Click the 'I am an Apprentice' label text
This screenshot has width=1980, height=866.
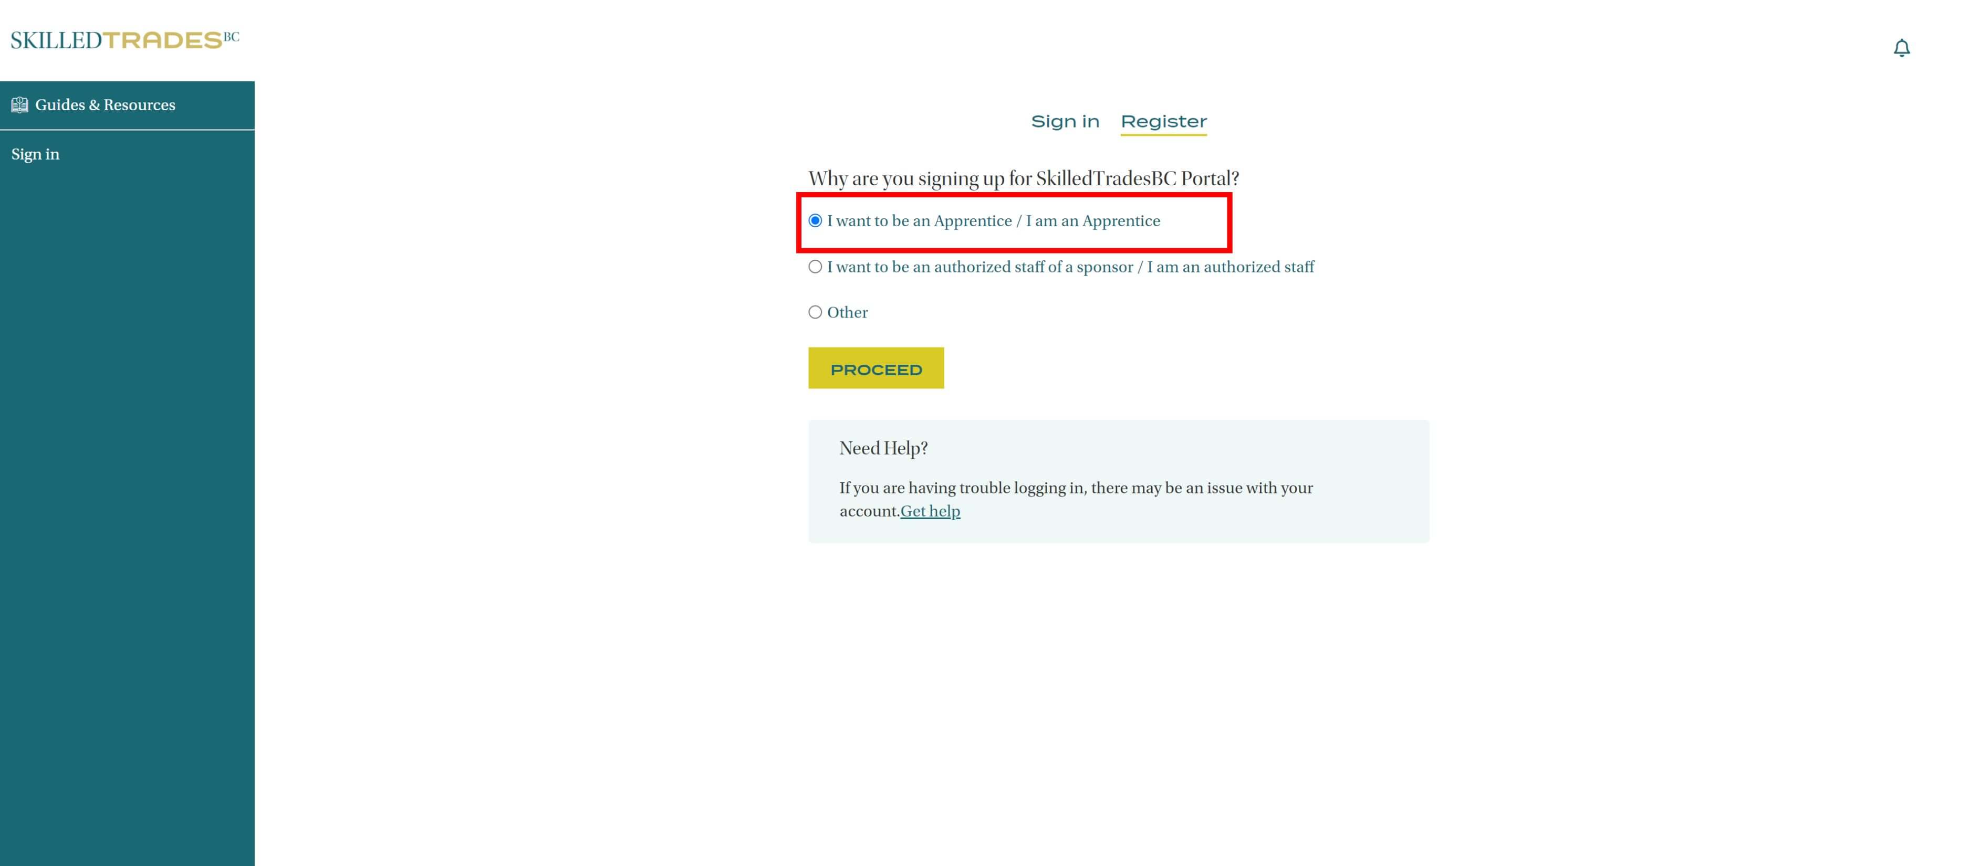tap(1092, 221)
